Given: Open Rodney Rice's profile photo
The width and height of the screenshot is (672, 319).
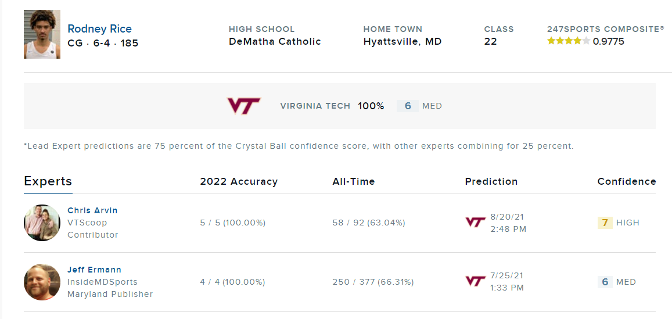Looking at the screenshot, I should point(42,34).
